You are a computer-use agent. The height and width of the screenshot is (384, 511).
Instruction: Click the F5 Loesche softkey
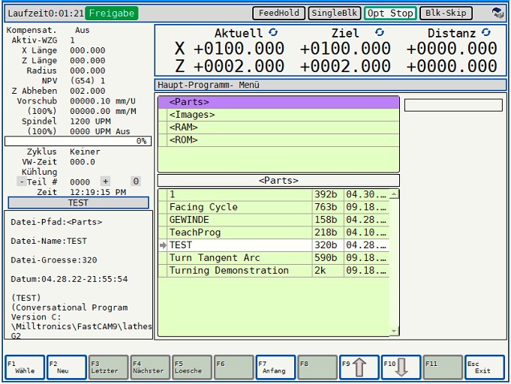(x=191, y=367)
